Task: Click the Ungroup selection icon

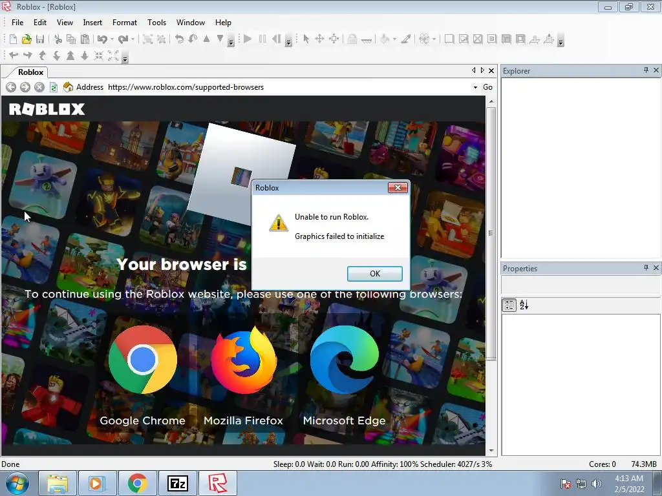Action: tap(161, 39)
